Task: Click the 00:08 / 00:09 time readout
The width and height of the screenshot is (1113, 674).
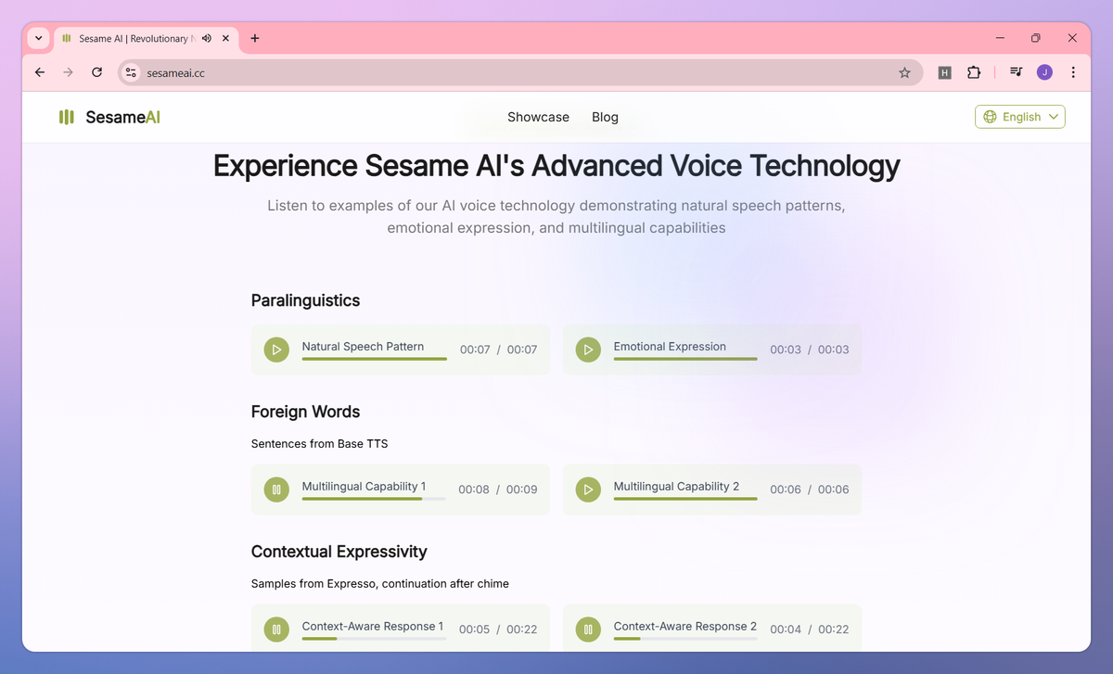Action: (x=498, y=490)
